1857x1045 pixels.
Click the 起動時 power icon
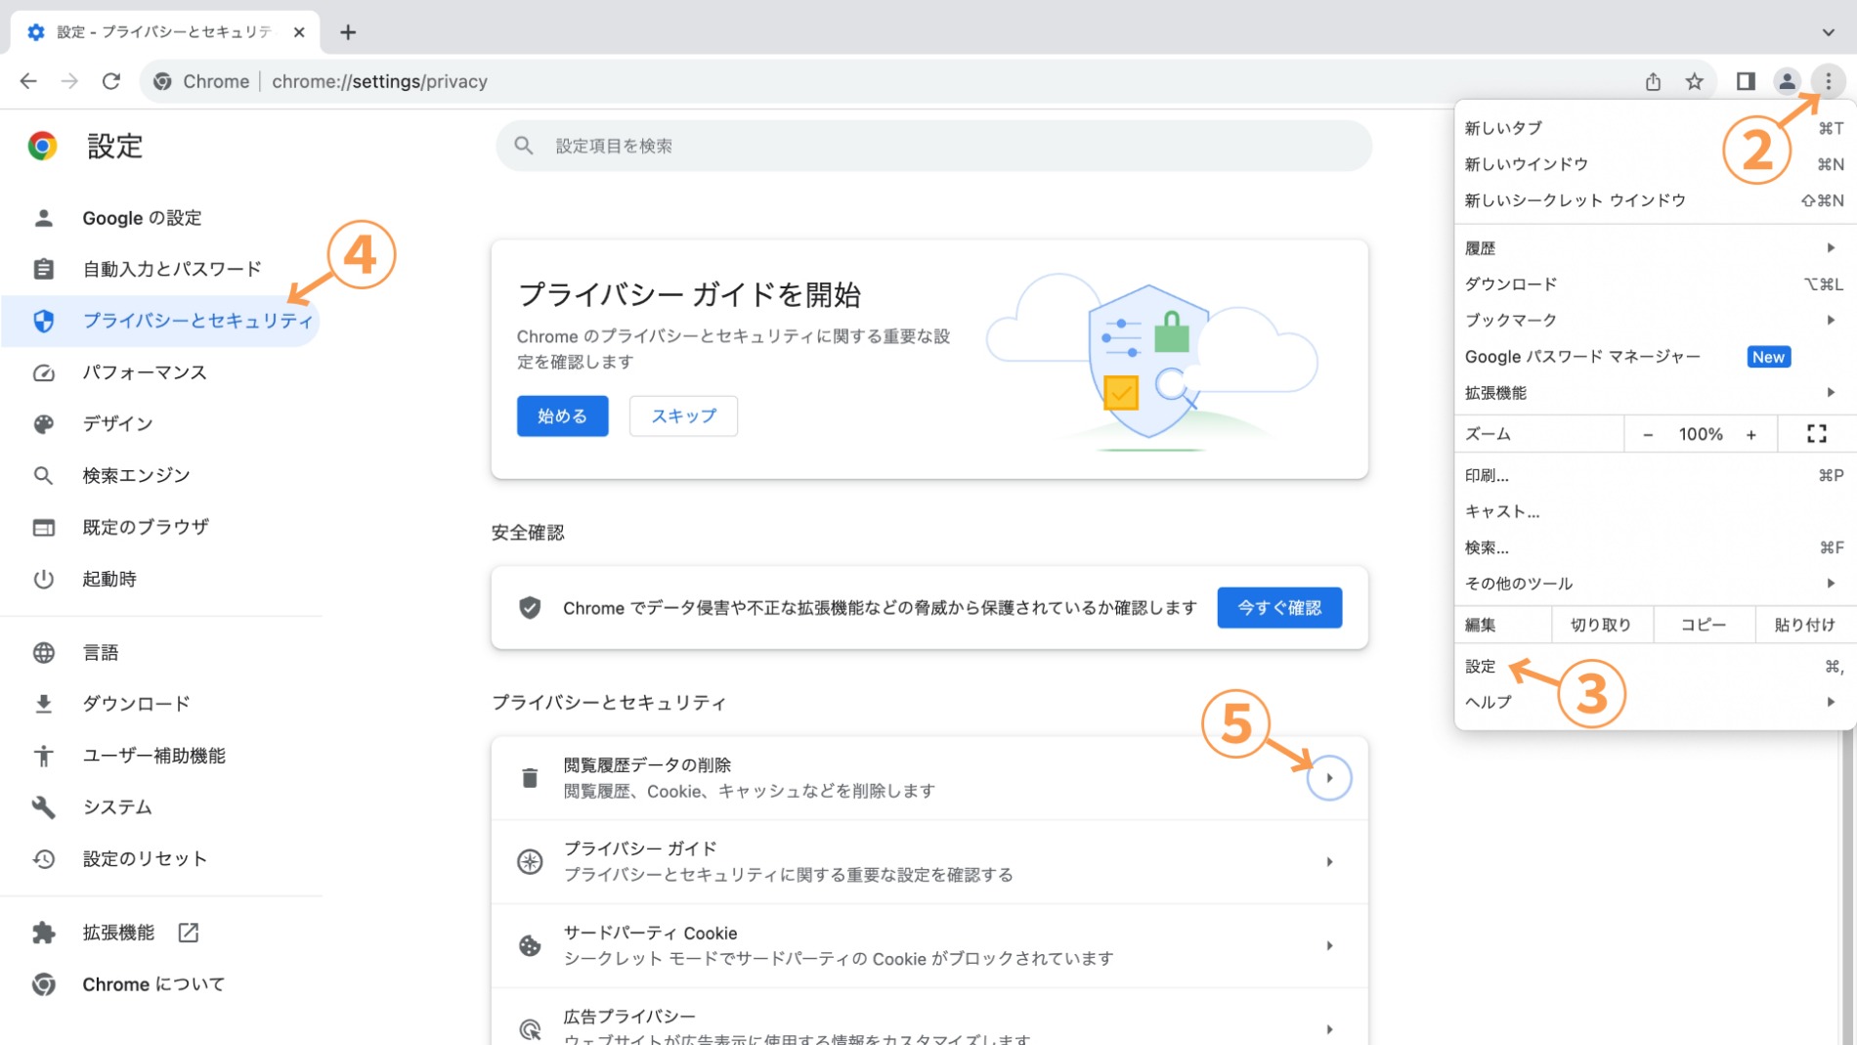pyautogui.click(x=43, y=579)
